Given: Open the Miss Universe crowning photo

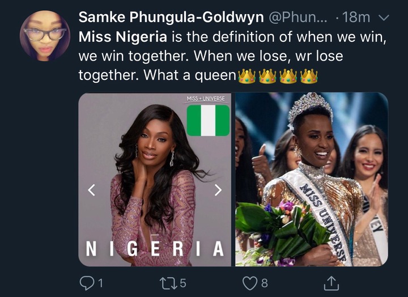Looking at the screenshot, I should pyautogui.click(x=311, y=179).
